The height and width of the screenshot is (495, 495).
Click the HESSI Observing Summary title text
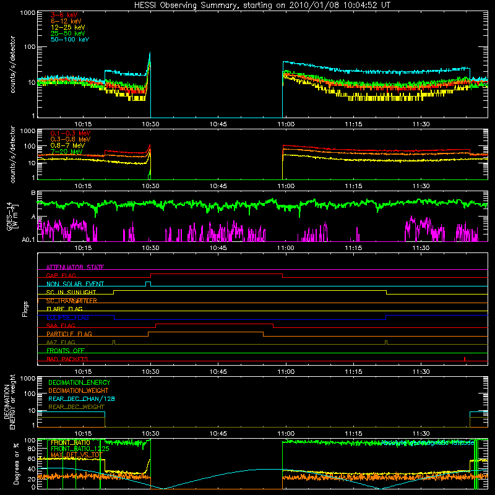[x=262, y=6]
